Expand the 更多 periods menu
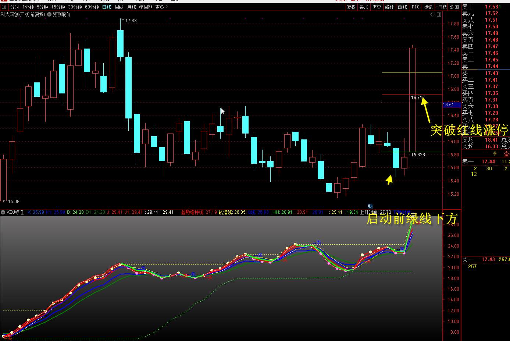 (161, 7)
